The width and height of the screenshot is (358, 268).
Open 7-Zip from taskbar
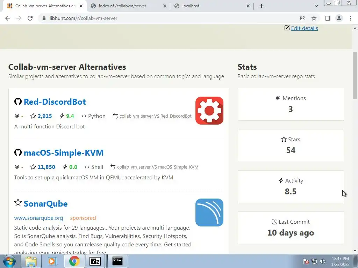95,261
